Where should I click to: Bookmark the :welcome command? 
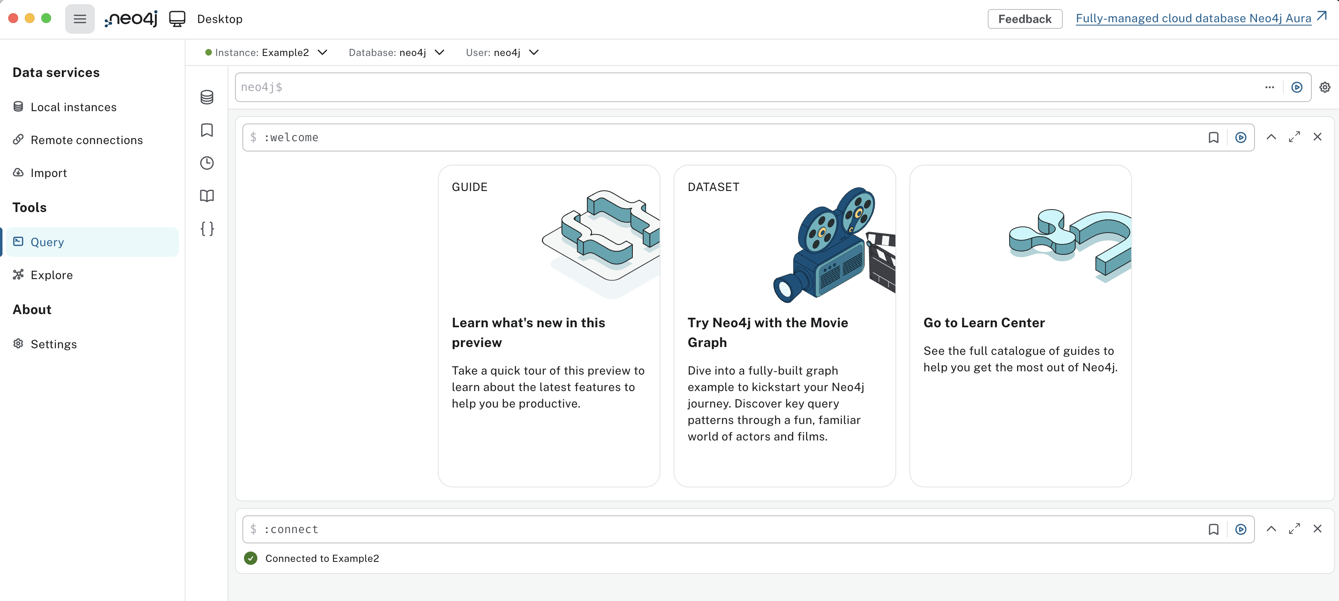[1213, 137]
